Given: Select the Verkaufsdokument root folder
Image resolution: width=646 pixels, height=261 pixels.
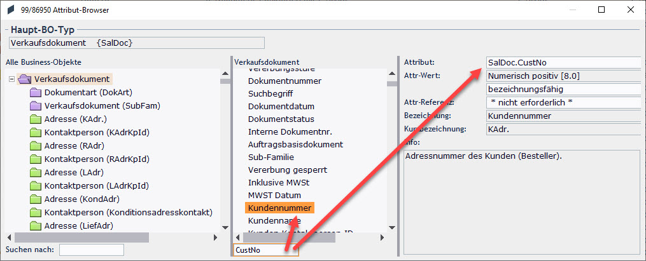Looking at the screenshot, I should click(x=72, y=79).
